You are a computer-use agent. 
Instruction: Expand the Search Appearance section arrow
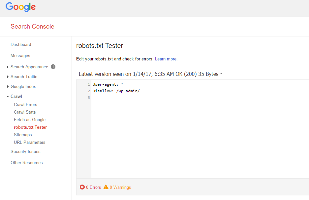[8, 67]
